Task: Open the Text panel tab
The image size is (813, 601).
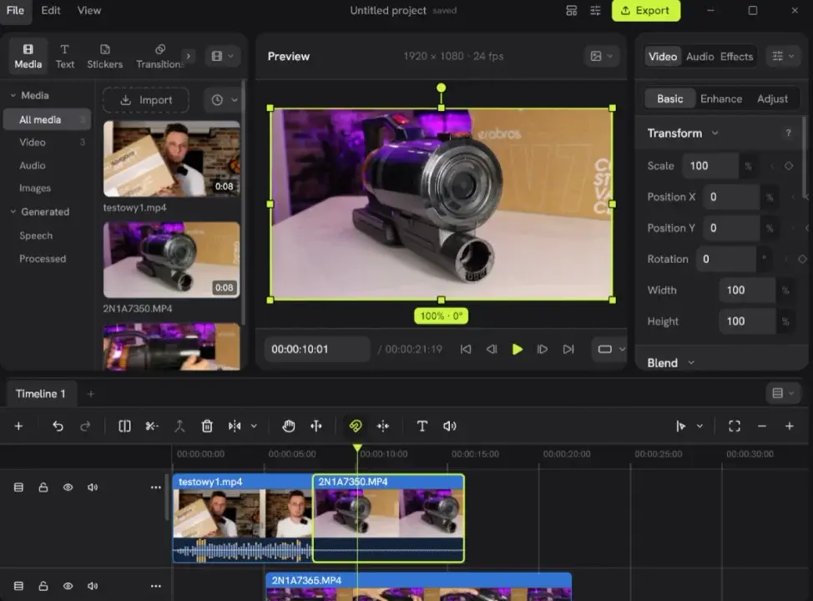Action: (x=65, y=57)
